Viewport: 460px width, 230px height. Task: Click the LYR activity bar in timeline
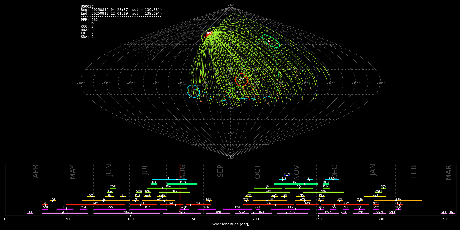(x=45, y=205)
